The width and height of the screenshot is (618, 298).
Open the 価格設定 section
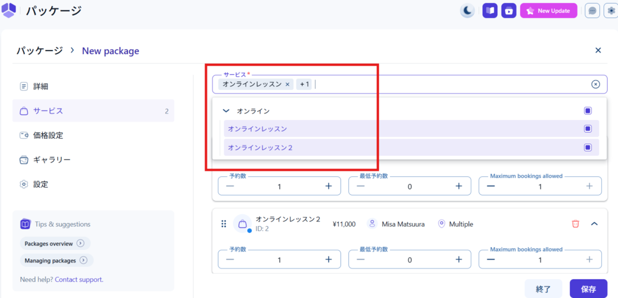point(48,135)
